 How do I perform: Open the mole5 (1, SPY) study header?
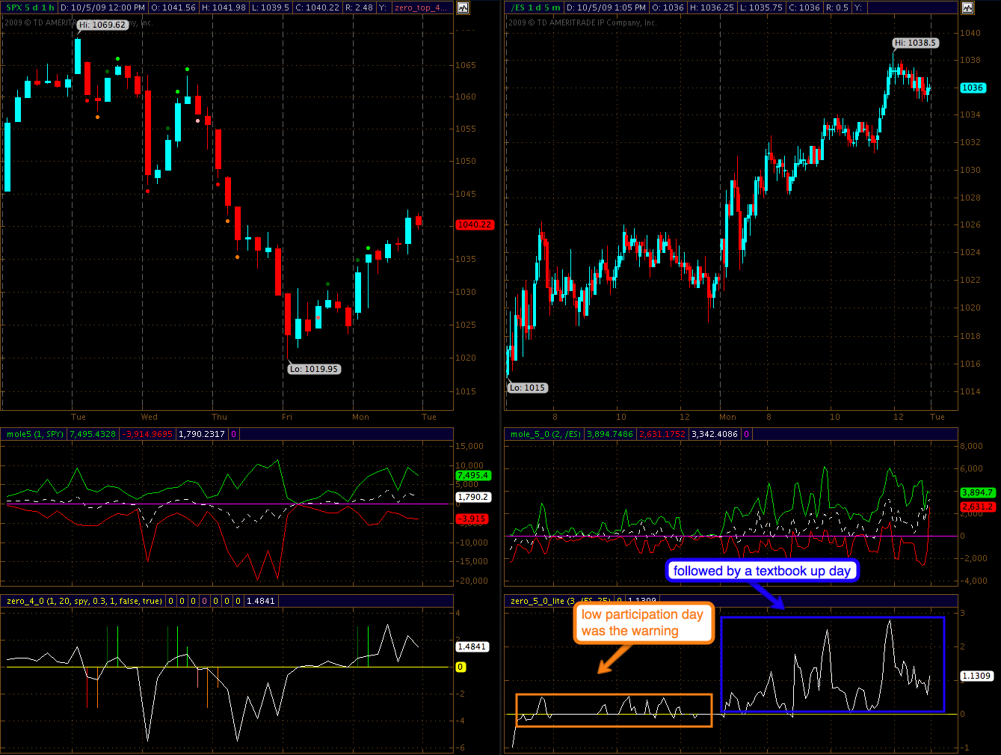[34, 434]
